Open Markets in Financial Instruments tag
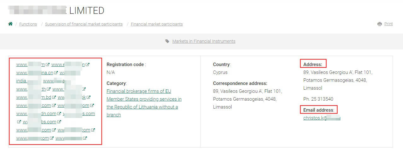403x151 pixels. [204, 41]
